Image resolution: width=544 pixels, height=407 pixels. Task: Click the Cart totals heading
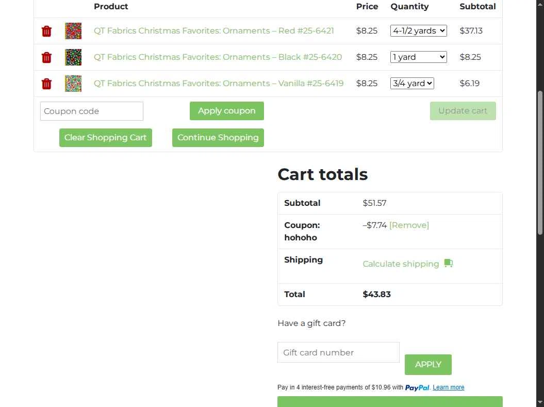click(x=322, y=174)
